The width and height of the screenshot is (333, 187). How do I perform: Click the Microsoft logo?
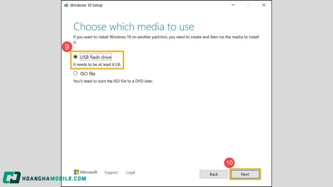click(85, 172)
